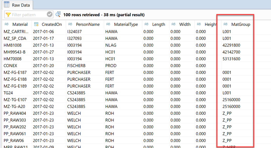Click the AB type icon beside Length
Screen dimensions: 271x148
click(x=146, y=24)
